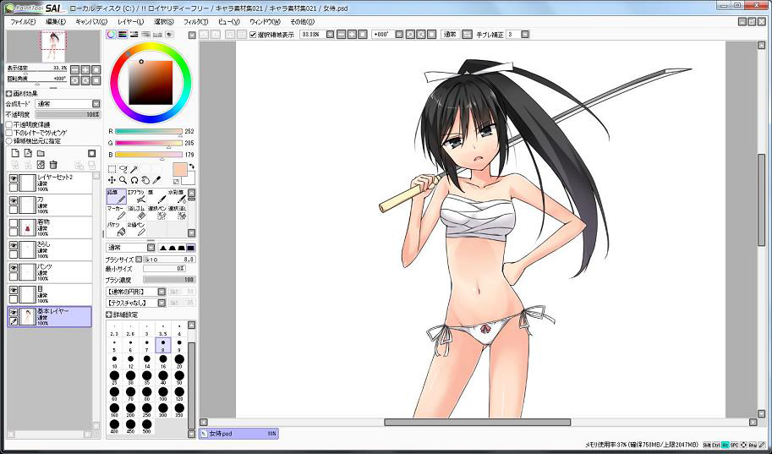Select the move tool icon

click(x=112, y=180)
